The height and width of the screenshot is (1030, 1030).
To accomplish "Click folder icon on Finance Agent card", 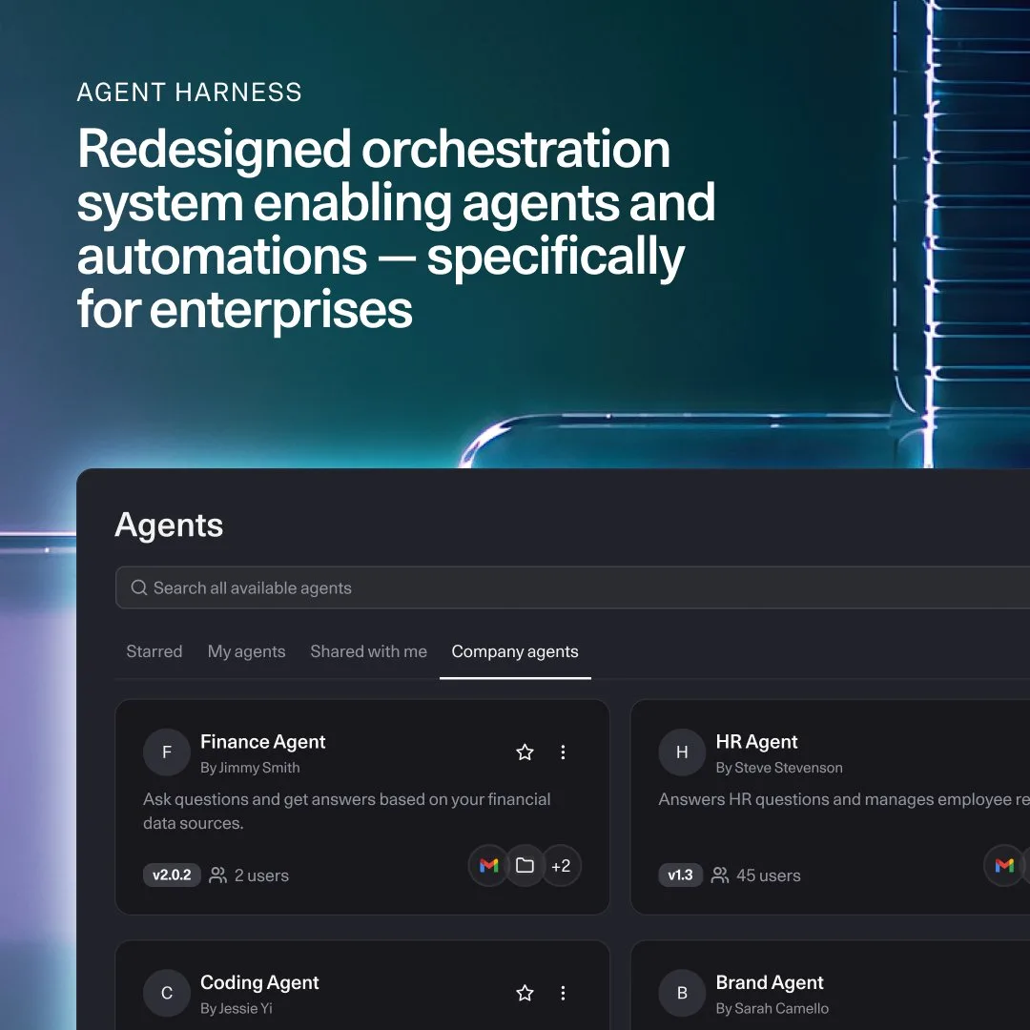I will [525, 866].
